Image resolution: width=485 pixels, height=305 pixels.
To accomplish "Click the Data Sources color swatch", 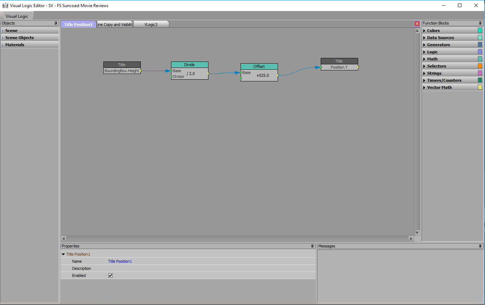I will (x=480, y=38).
